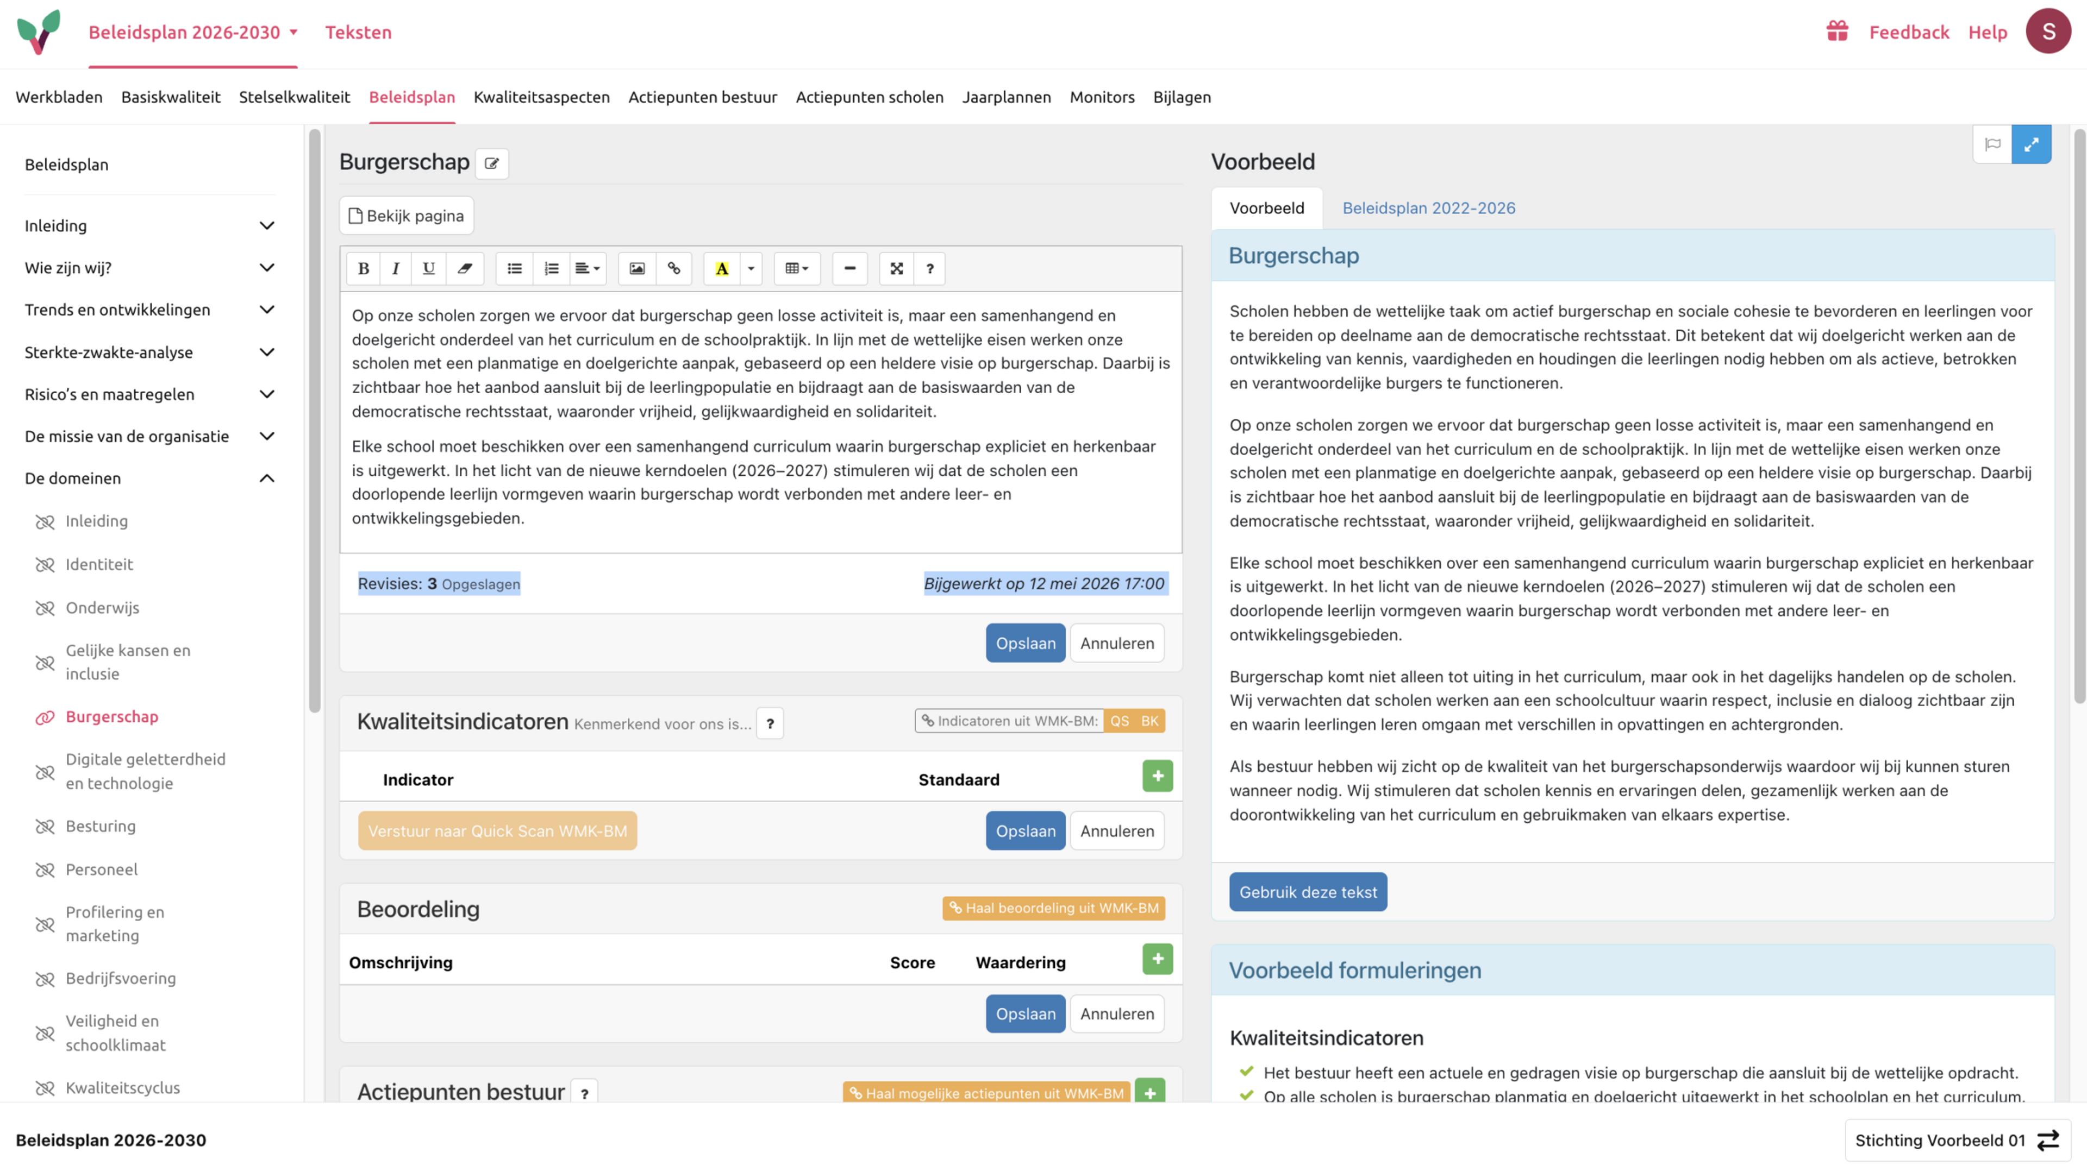
Task: Collapse De domeinen section
Action: tap(266, 478)
